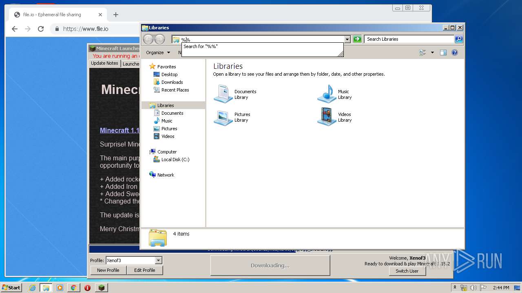Viewport: 522px width, 293px height.
Task: Select Favorites in navigation pane
Action: (166, 67)
